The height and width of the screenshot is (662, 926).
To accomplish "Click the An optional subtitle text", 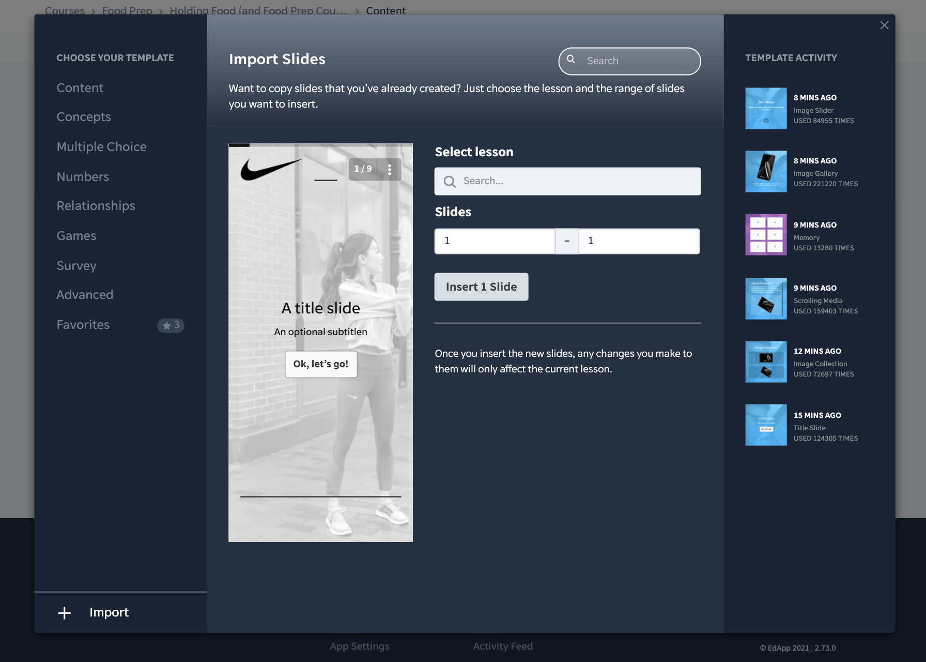I will (x=321, y=332).
